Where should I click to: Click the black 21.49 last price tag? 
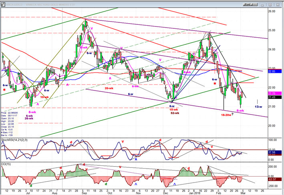(274, 97)
